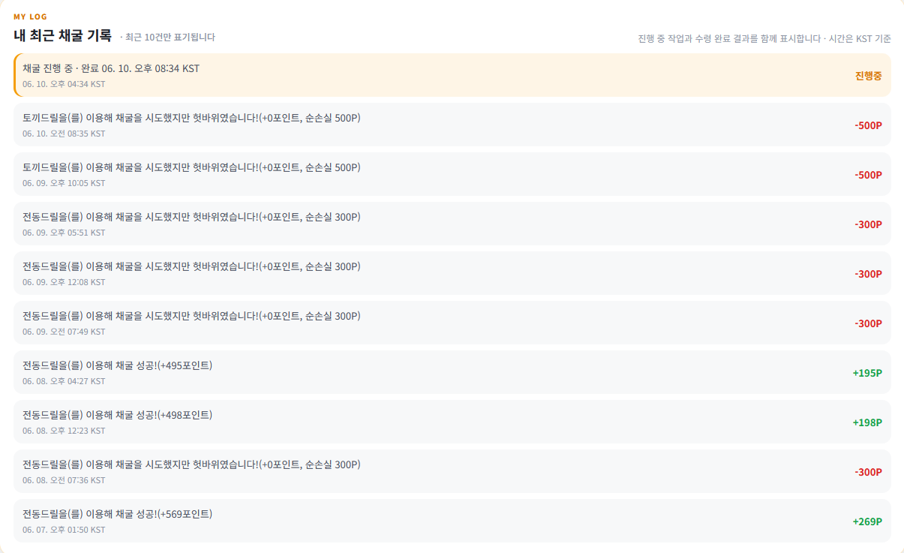Open the 06. 08. 오전 07:36 failed entry
This screenshot has height=553, width=904.
tap(452, 471)
